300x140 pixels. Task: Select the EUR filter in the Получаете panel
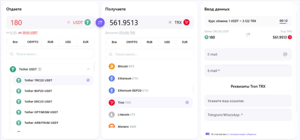tap(185, 42)
